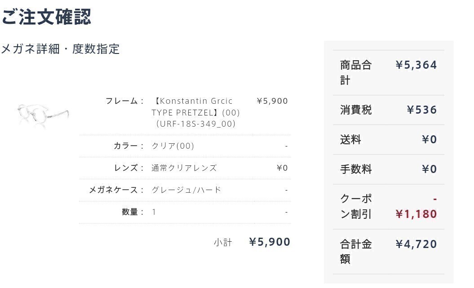Click the 商品合計 amount ¥5,364

click(x=416, y=65)
